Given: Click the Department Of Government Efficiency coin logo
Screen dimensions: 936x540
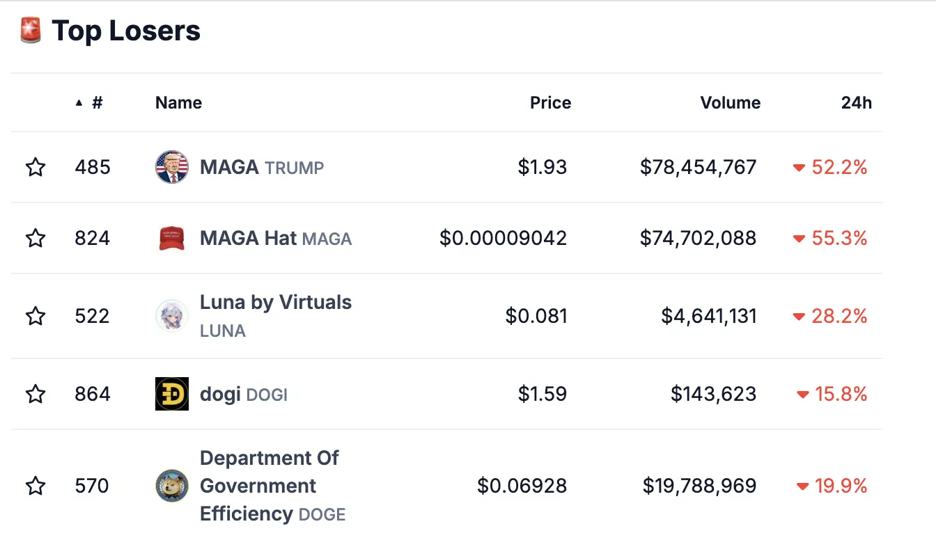Looking at the screenshot, I should [x=171, y=486].
